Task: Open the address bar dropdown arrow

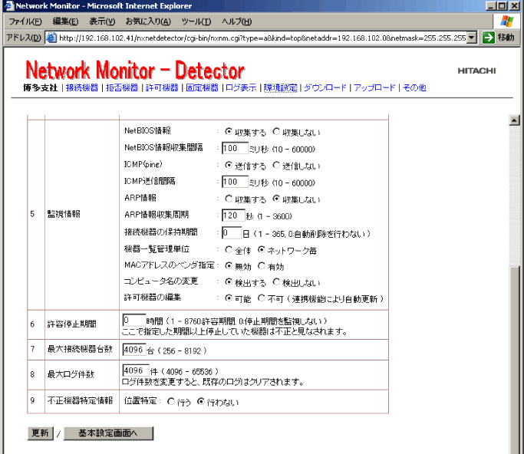Action: 472,38
